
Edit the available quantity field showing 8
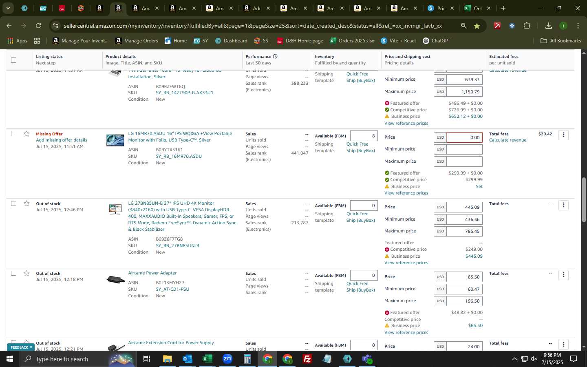364,136
